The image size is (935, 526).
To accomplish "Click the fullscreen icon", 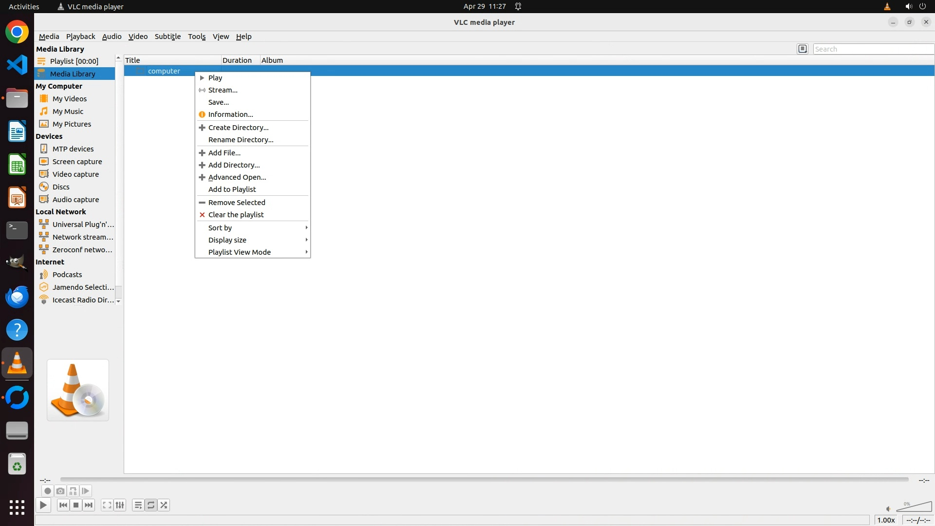I will [x=107, y=505].
